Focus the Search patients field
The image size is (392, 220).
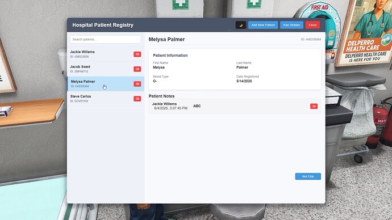(106, 40)
